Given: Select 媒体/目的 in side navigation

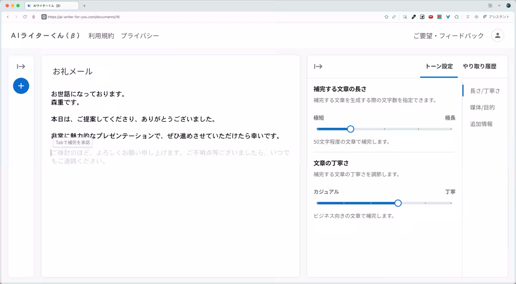Looking at the screenshot, I should [x=482, y=108].
